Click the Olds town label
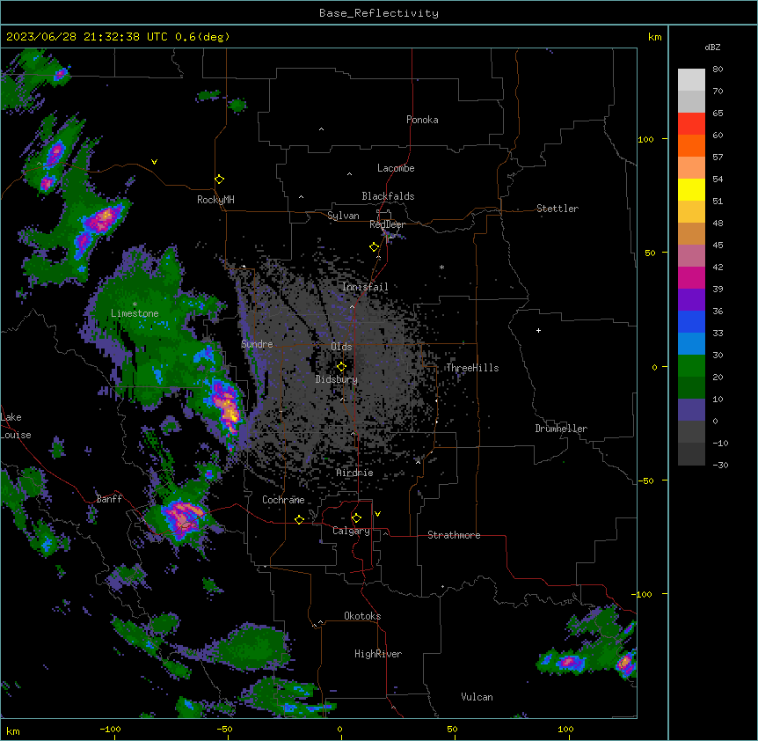The width and height of the screenshot is (758, 741). tap(341, 347)
